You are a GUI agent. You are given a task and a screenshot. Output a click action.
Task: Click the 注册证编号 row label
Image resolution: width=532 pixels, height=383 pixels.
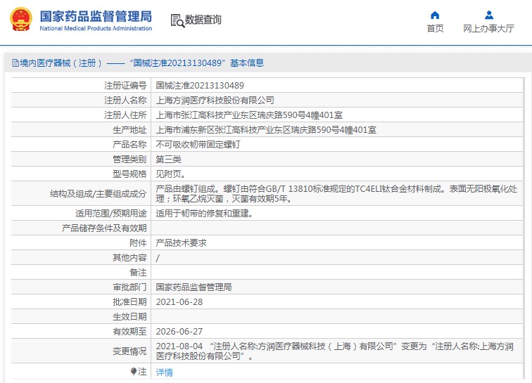click(125, 86)
